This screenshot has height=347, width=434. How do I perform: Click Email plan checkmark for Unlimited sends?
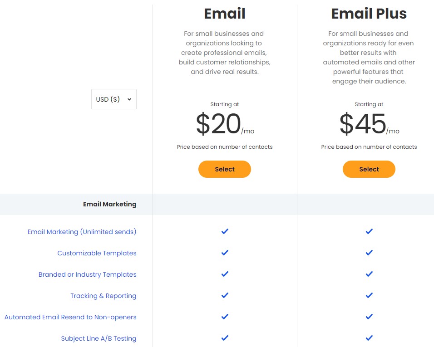pyautogui.click(x=225, y=231)
